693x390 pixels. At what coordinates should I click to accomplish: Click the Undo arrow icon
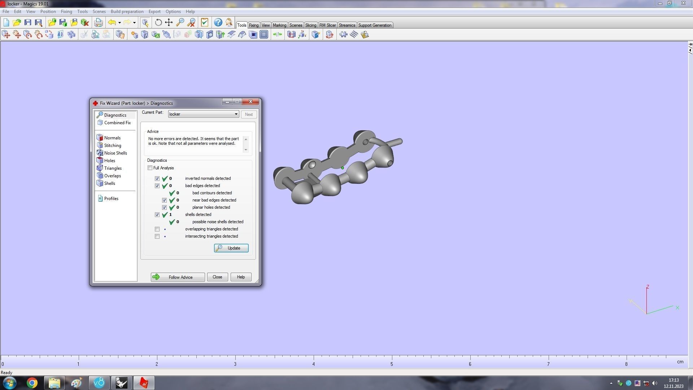pyautogui.click(x=112, y=22)
